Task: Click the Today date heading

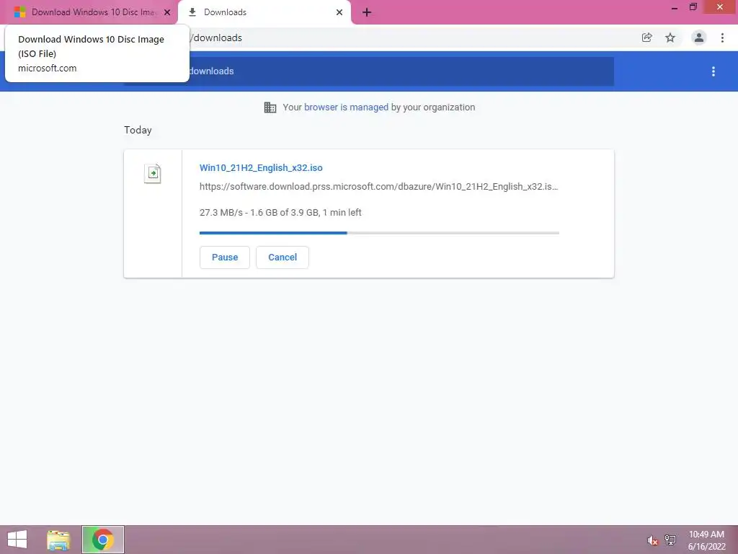Action: (138, 130)
